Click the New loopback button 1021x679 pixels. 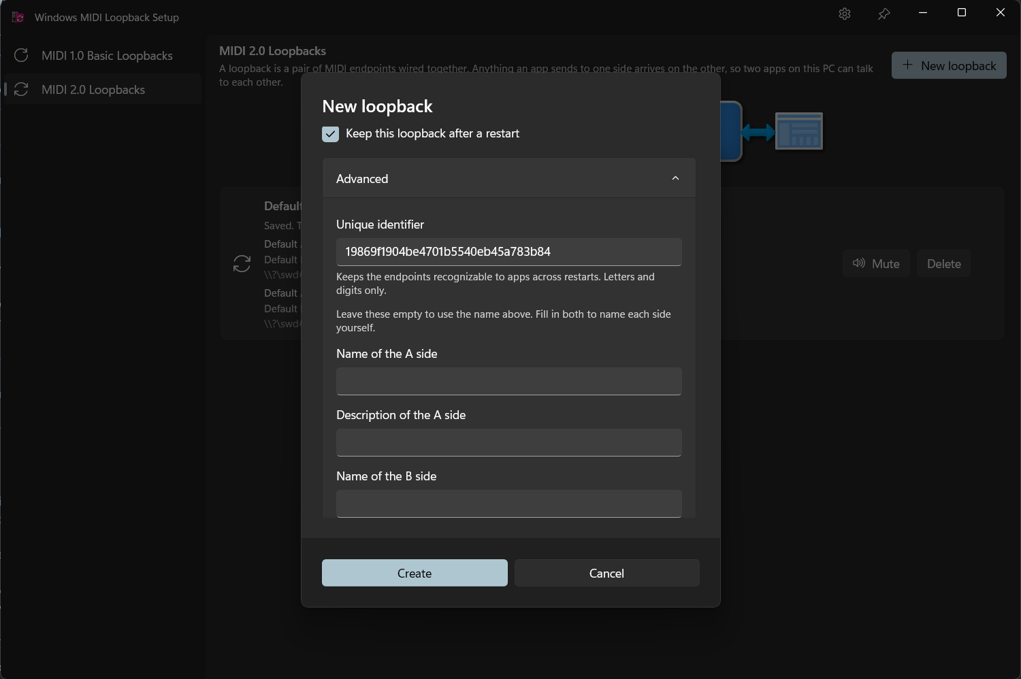(949, 65)
